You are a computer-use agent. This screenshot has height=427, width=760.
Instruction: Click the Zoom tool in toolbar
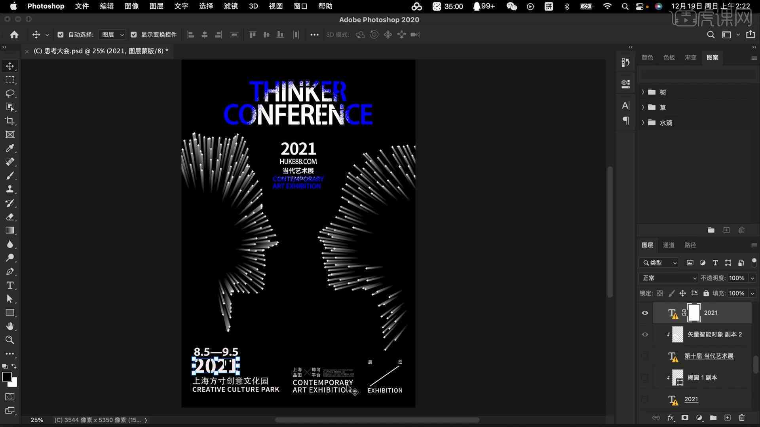click(x=10, y=340)
